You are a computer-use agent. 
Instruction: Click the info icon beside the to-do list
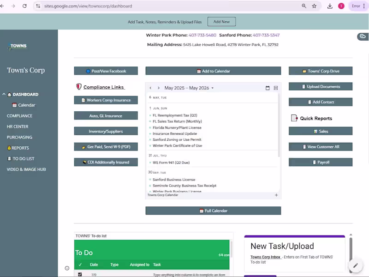click(x=67, y=268)
